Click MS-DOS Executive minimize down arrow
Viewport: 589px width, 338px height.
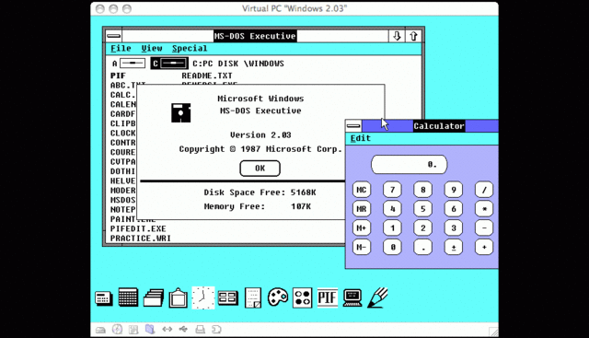(x=397, y=36)
